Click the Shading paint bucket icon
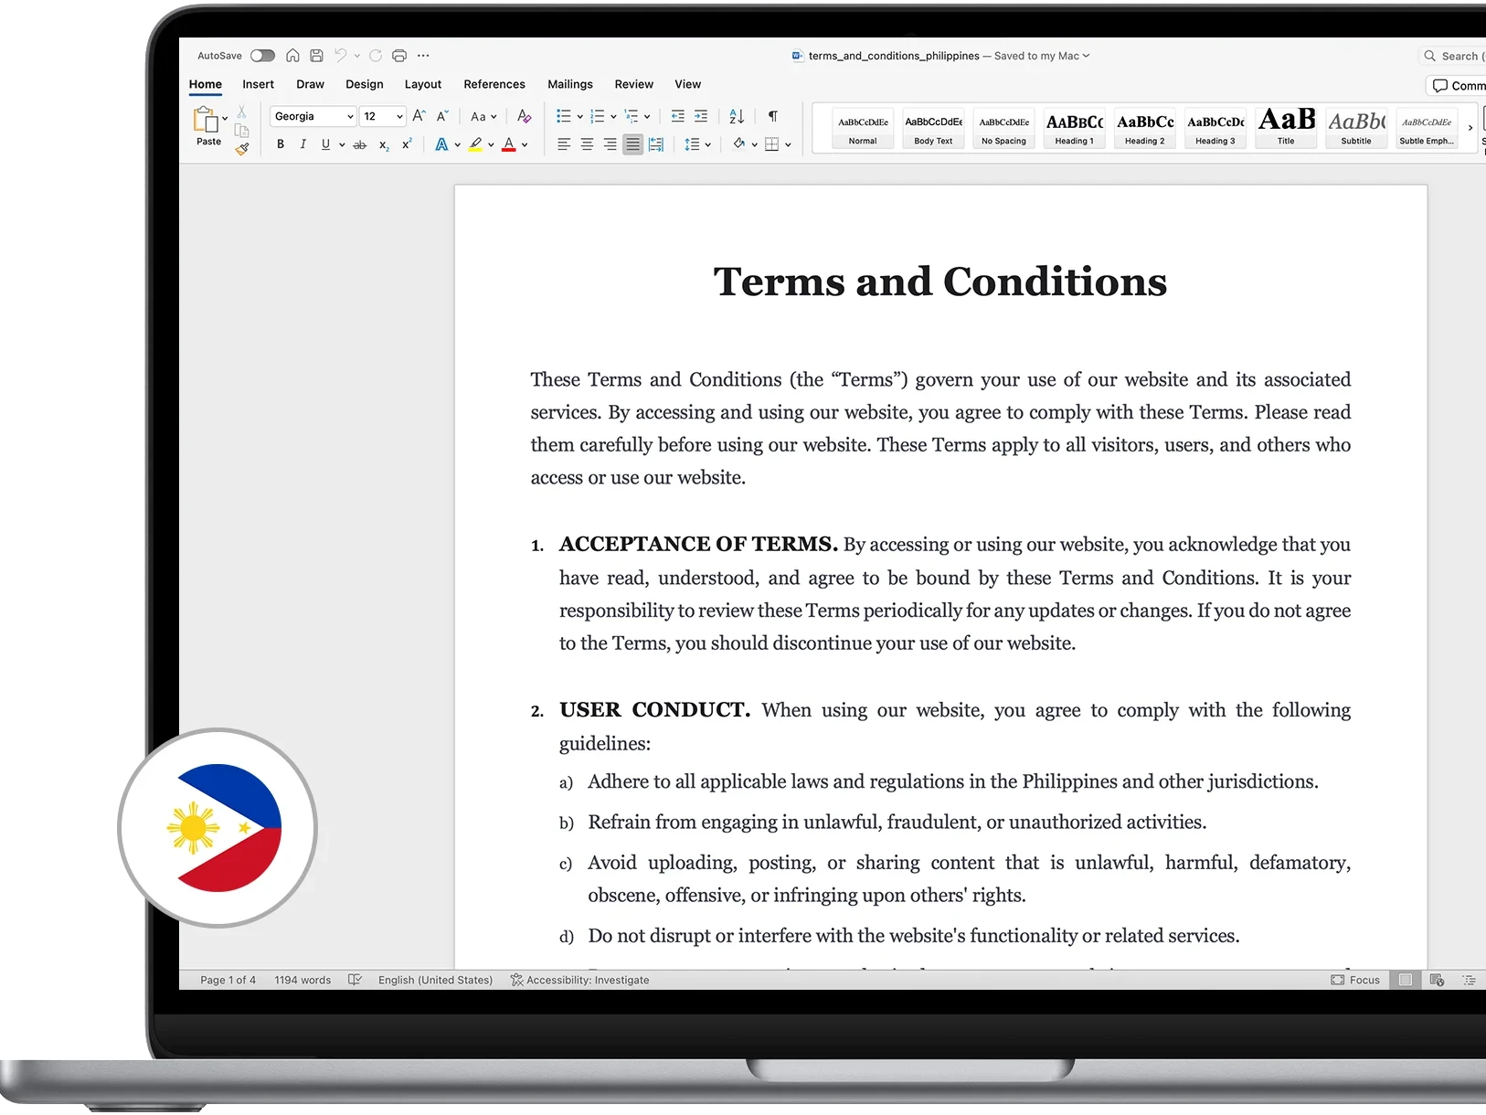The image size is (1486, 1115). click(x=738, y=144)
